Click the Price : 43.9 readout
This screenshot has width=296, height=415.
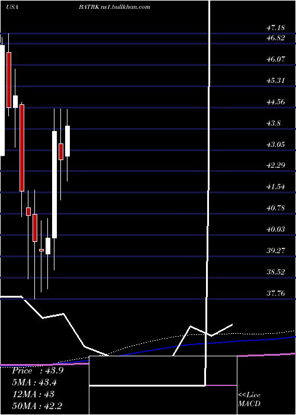click(37, 371)
